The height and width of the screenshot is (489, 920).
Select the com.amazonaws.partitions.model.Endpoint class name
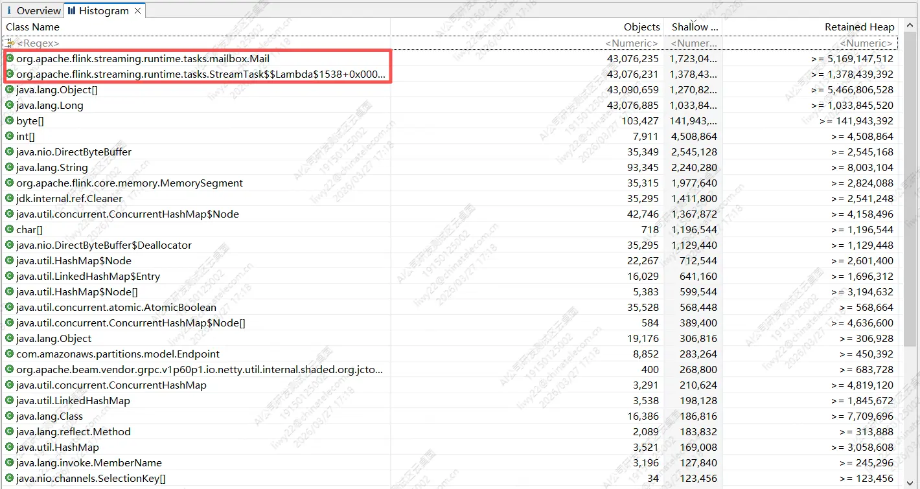(118, 354)
